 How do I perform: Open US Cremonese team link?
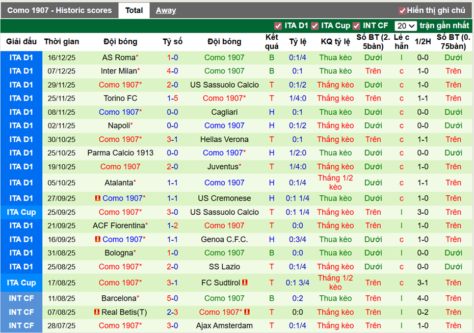[x=224, y=198]
